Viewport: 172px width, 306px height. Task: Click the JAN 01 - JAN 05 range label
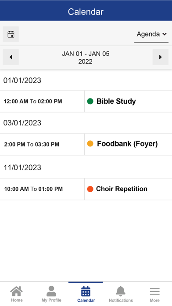86,54
